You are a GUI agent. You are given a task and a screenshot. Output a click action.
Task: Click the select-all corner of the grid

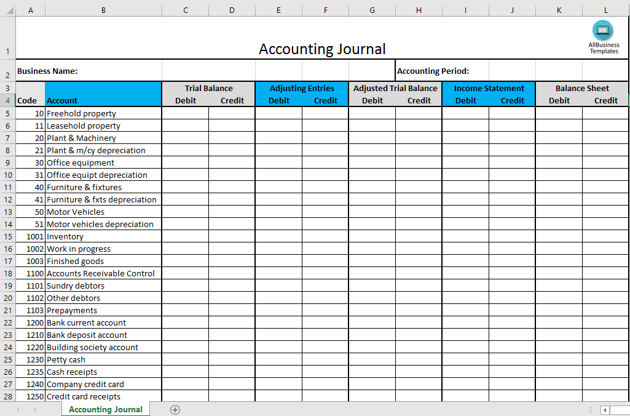pos(7,10)
